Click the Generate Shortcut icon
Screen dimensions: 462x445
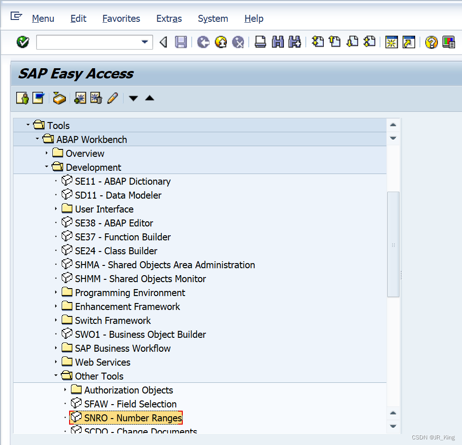(409, 42)
